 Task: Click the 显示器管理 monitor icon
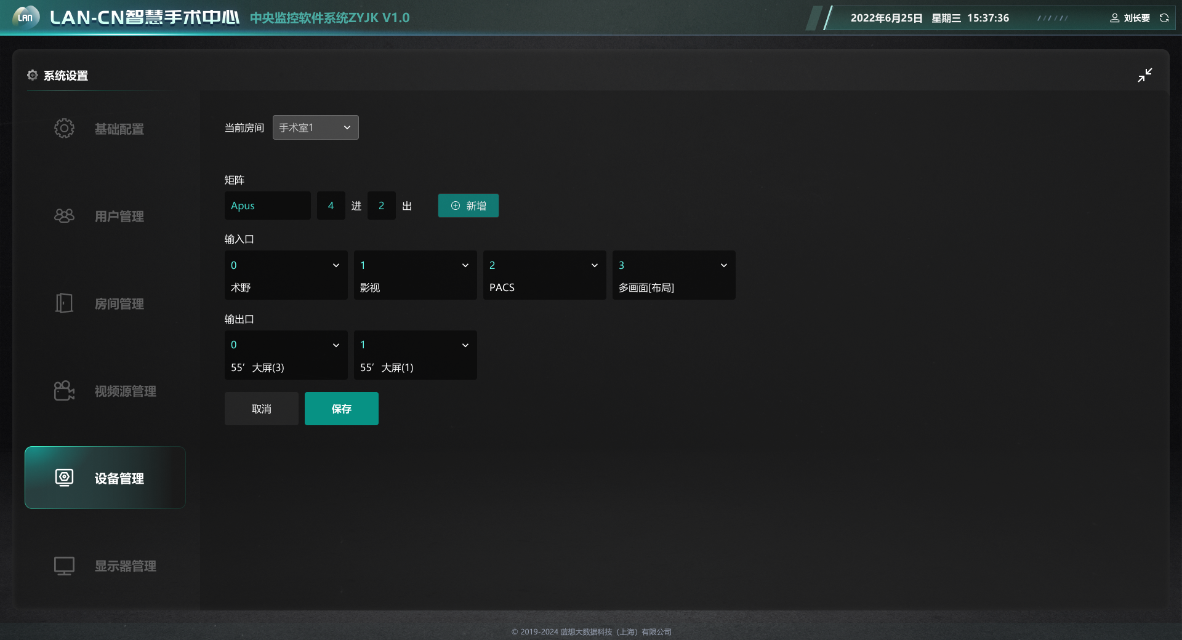(64, 566)
